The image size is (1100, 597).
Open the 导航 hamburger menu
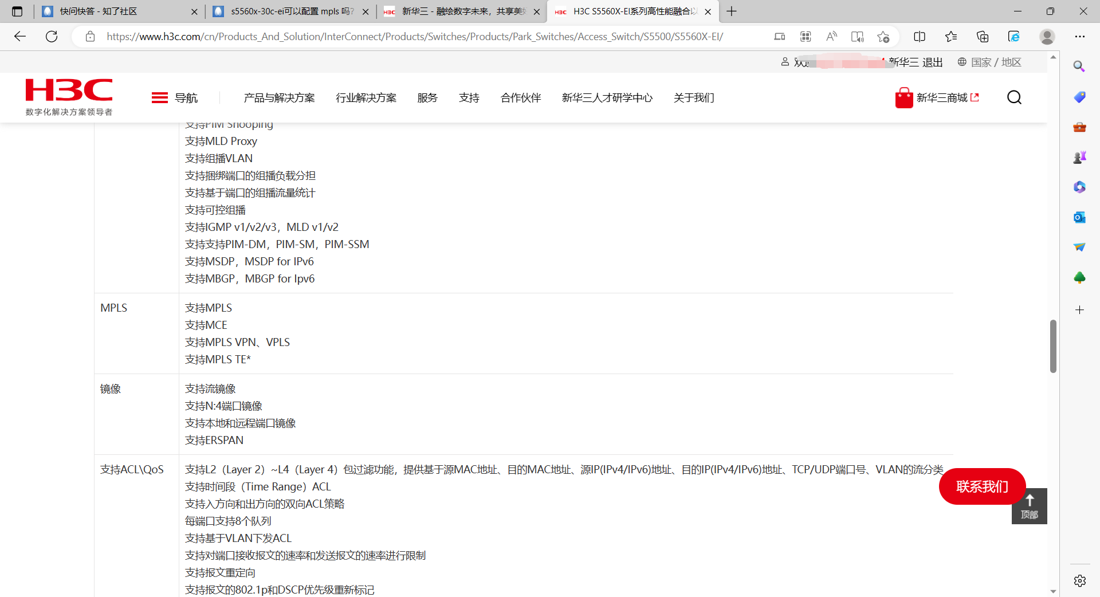pyautogui.click(x=174, y=98)
